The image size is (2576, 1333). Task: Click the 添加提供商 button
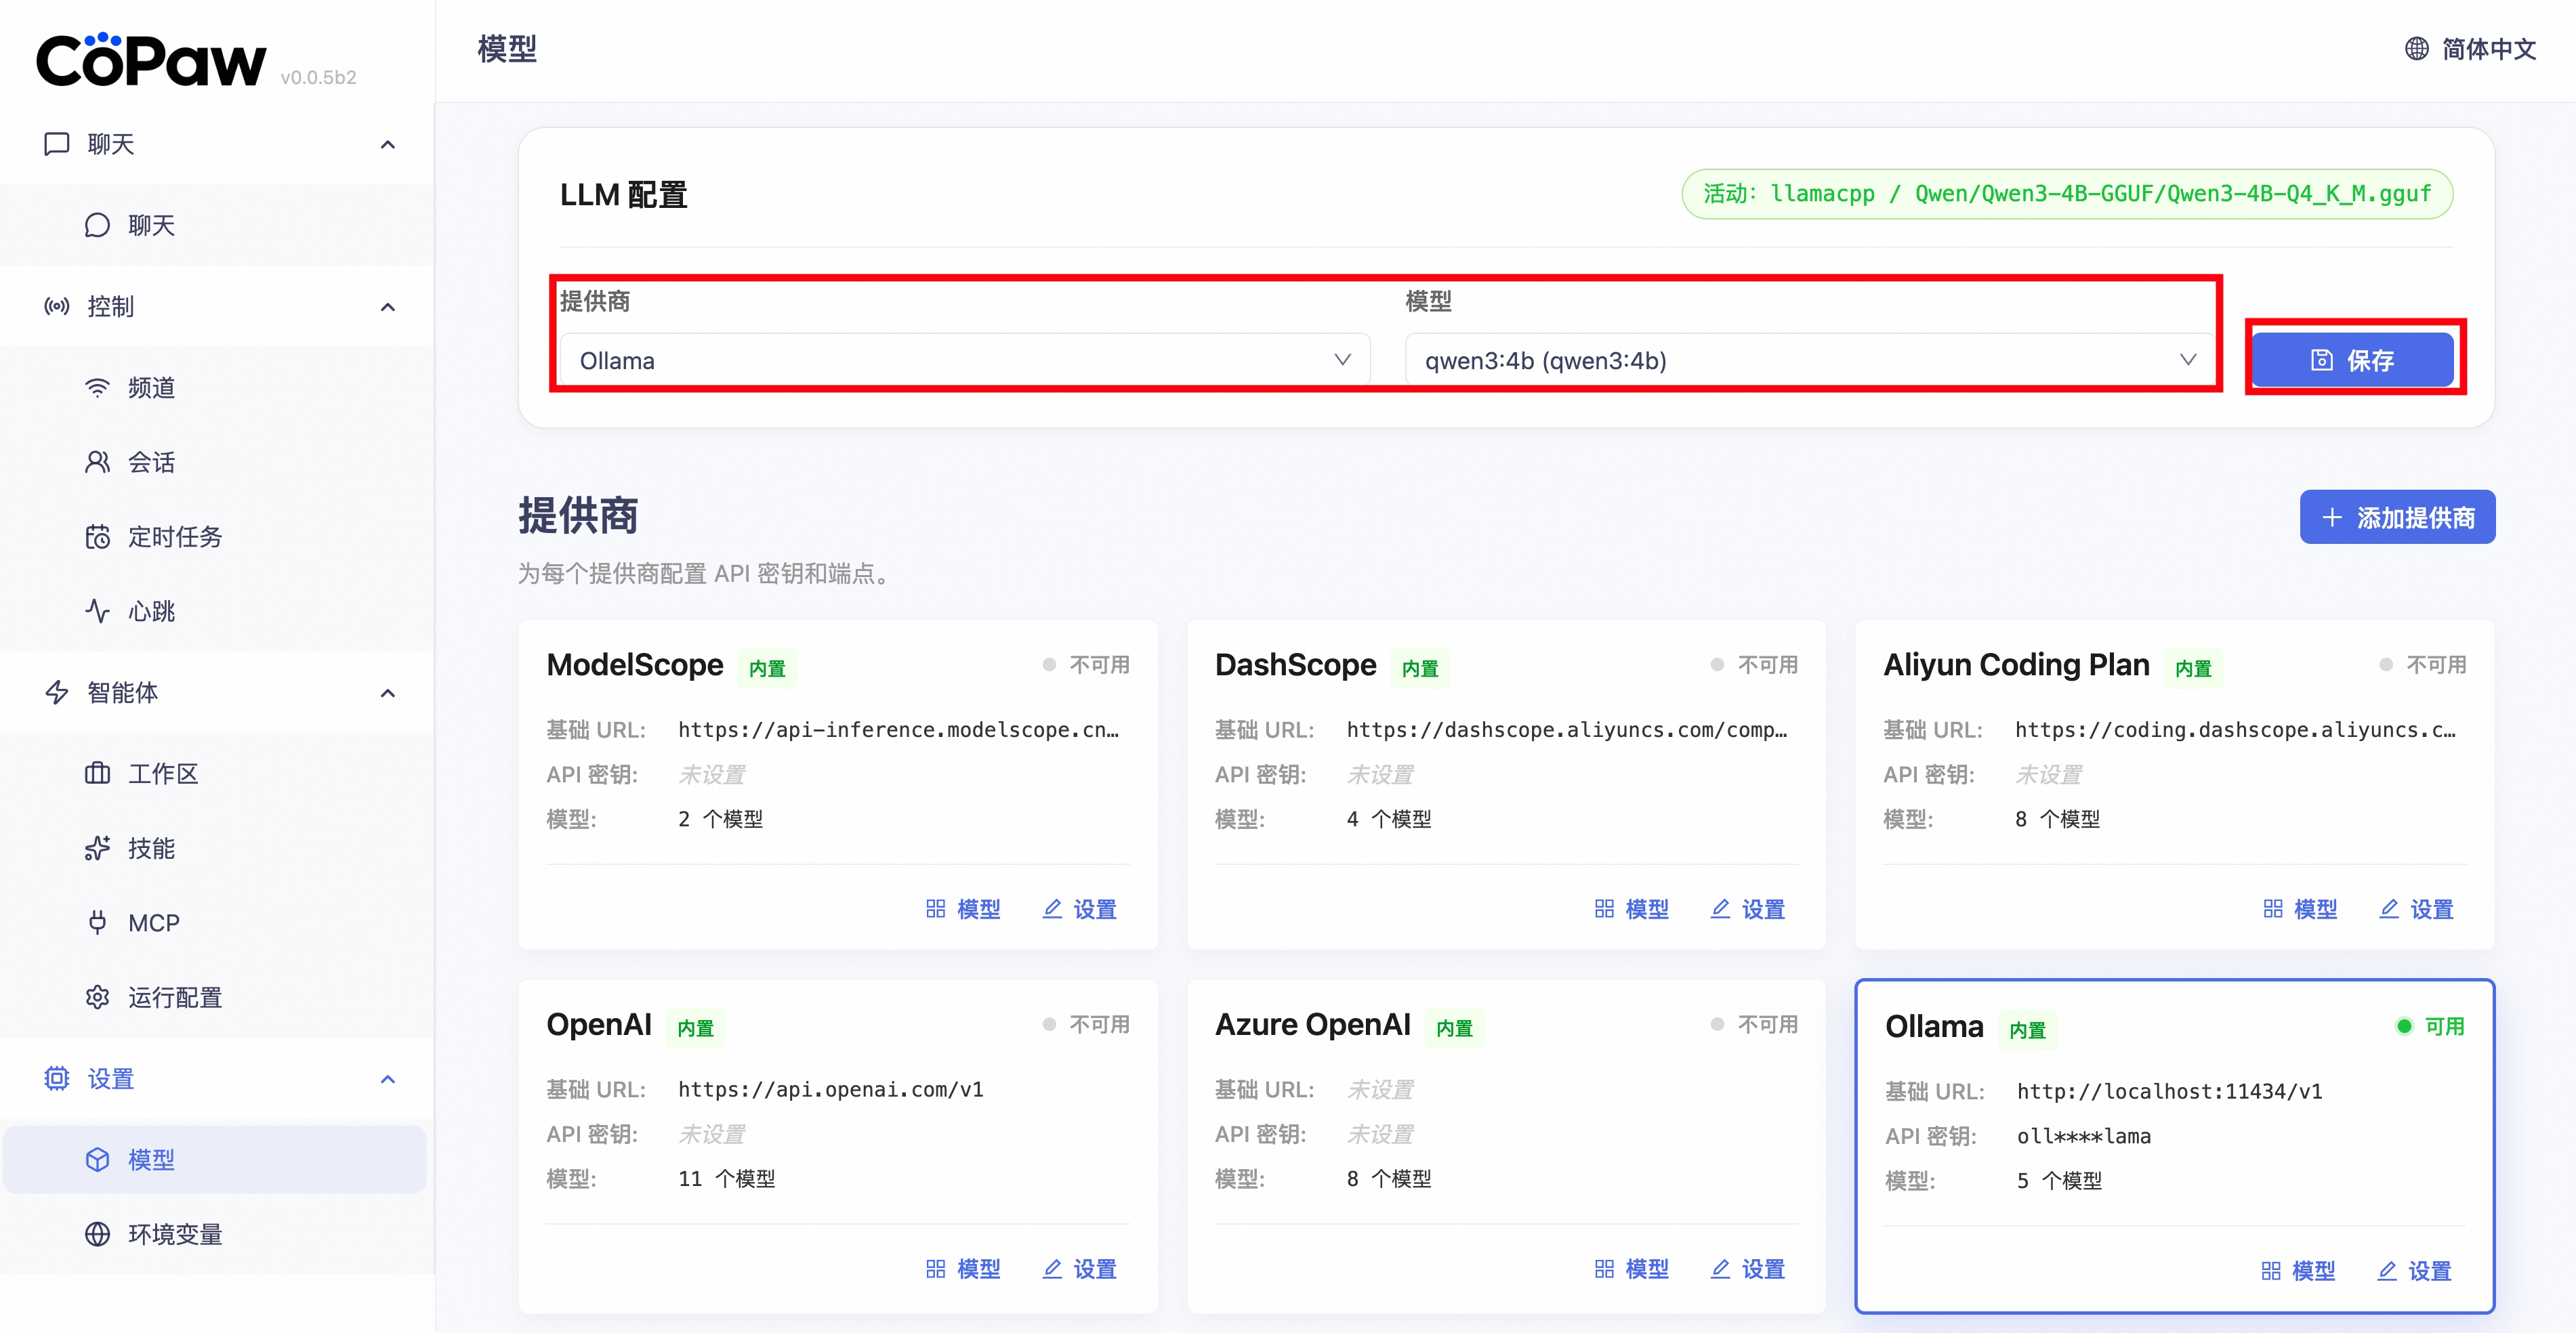tap(2397, 517)
